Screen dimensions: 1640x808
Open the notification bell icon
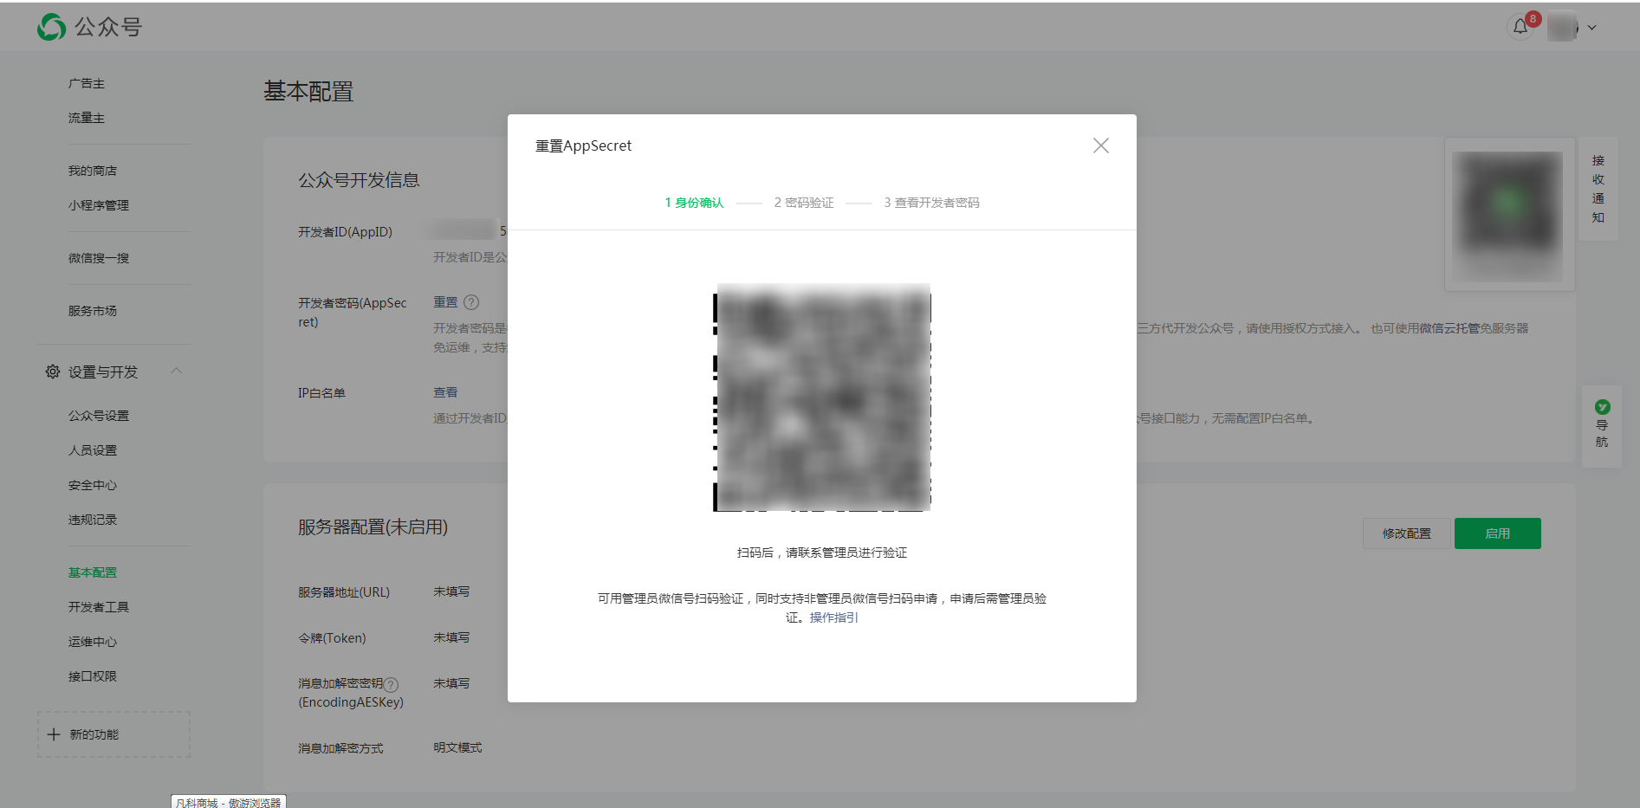click(1520, 27)
